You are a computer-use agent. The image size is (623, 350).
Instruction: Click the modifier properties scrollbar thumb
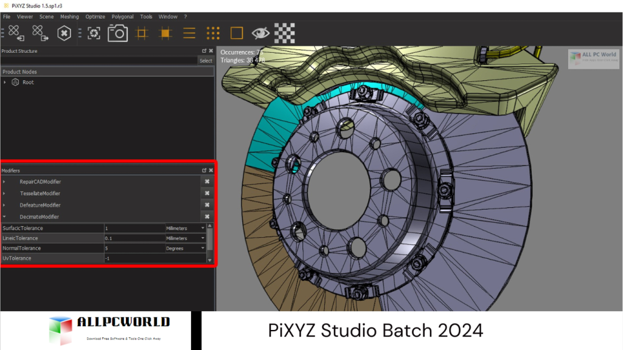210,239
